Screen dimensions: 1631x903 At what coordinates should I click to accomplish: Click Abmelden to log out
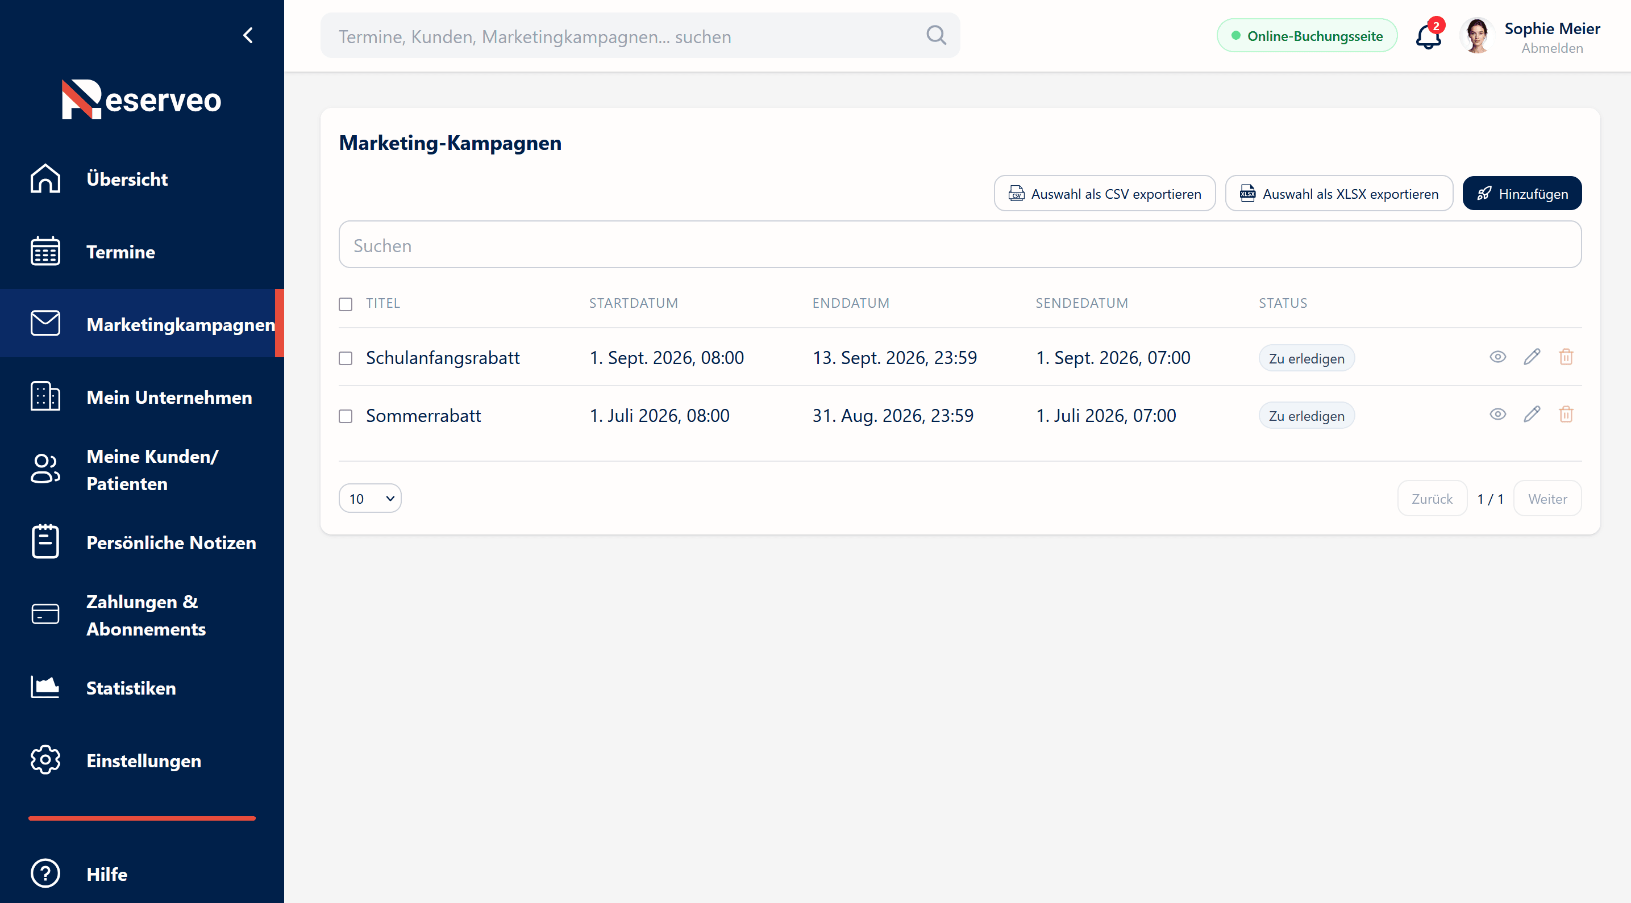pyautogui.click(x=1552, y=48)
